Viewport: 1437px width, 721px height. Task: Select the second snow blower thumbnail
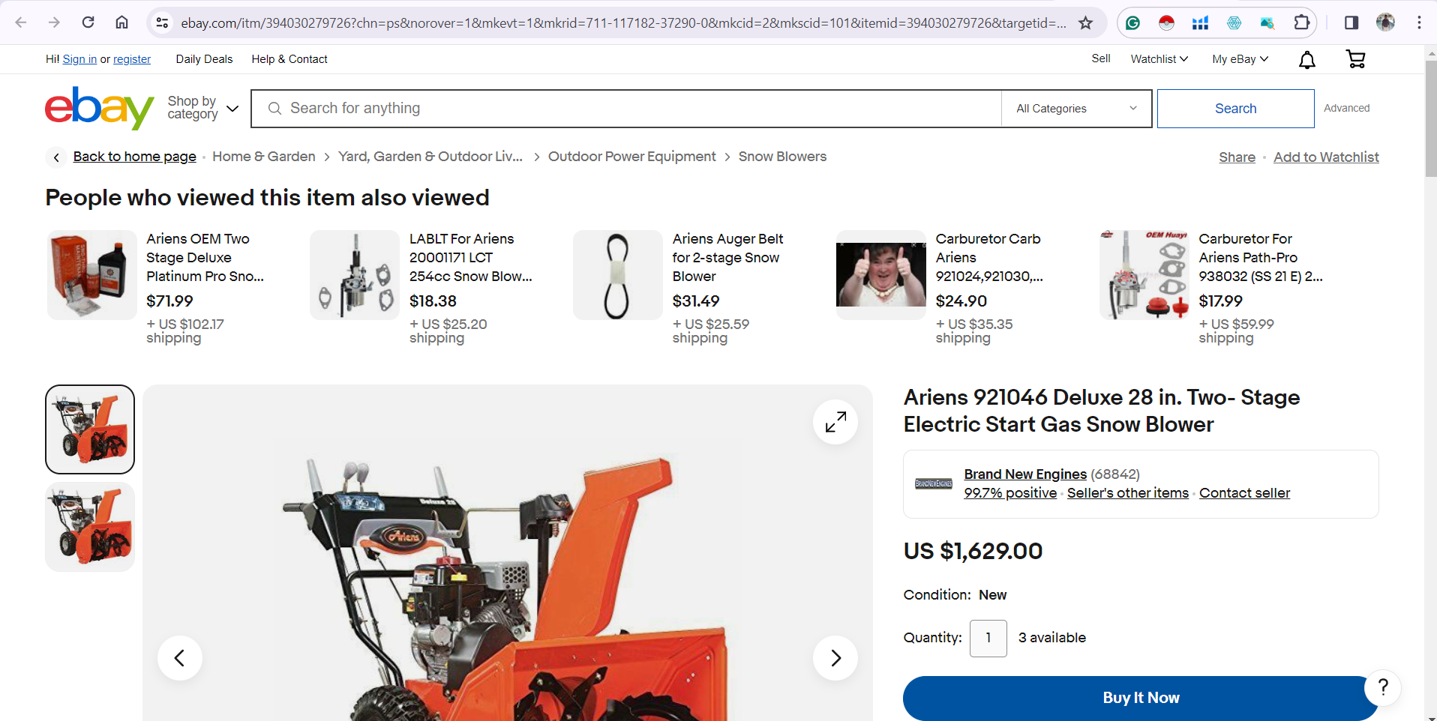point(90,527)
